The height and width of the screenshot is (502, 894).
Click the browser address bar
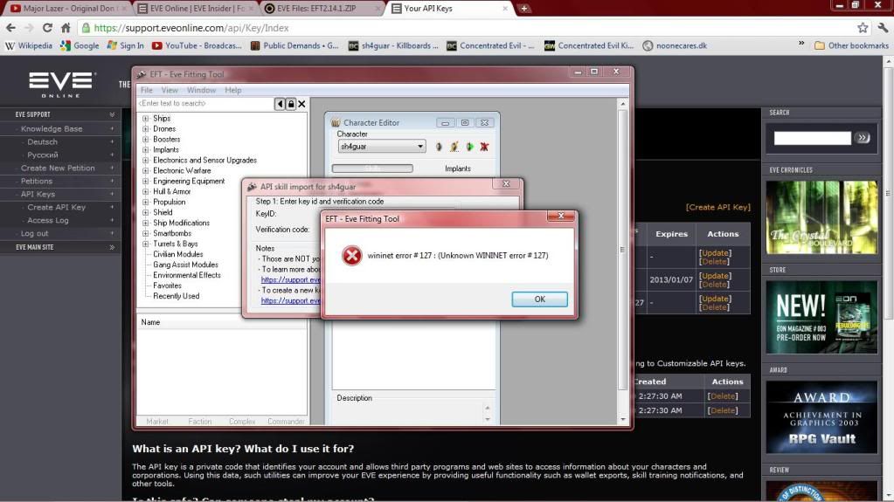(468, 28)
